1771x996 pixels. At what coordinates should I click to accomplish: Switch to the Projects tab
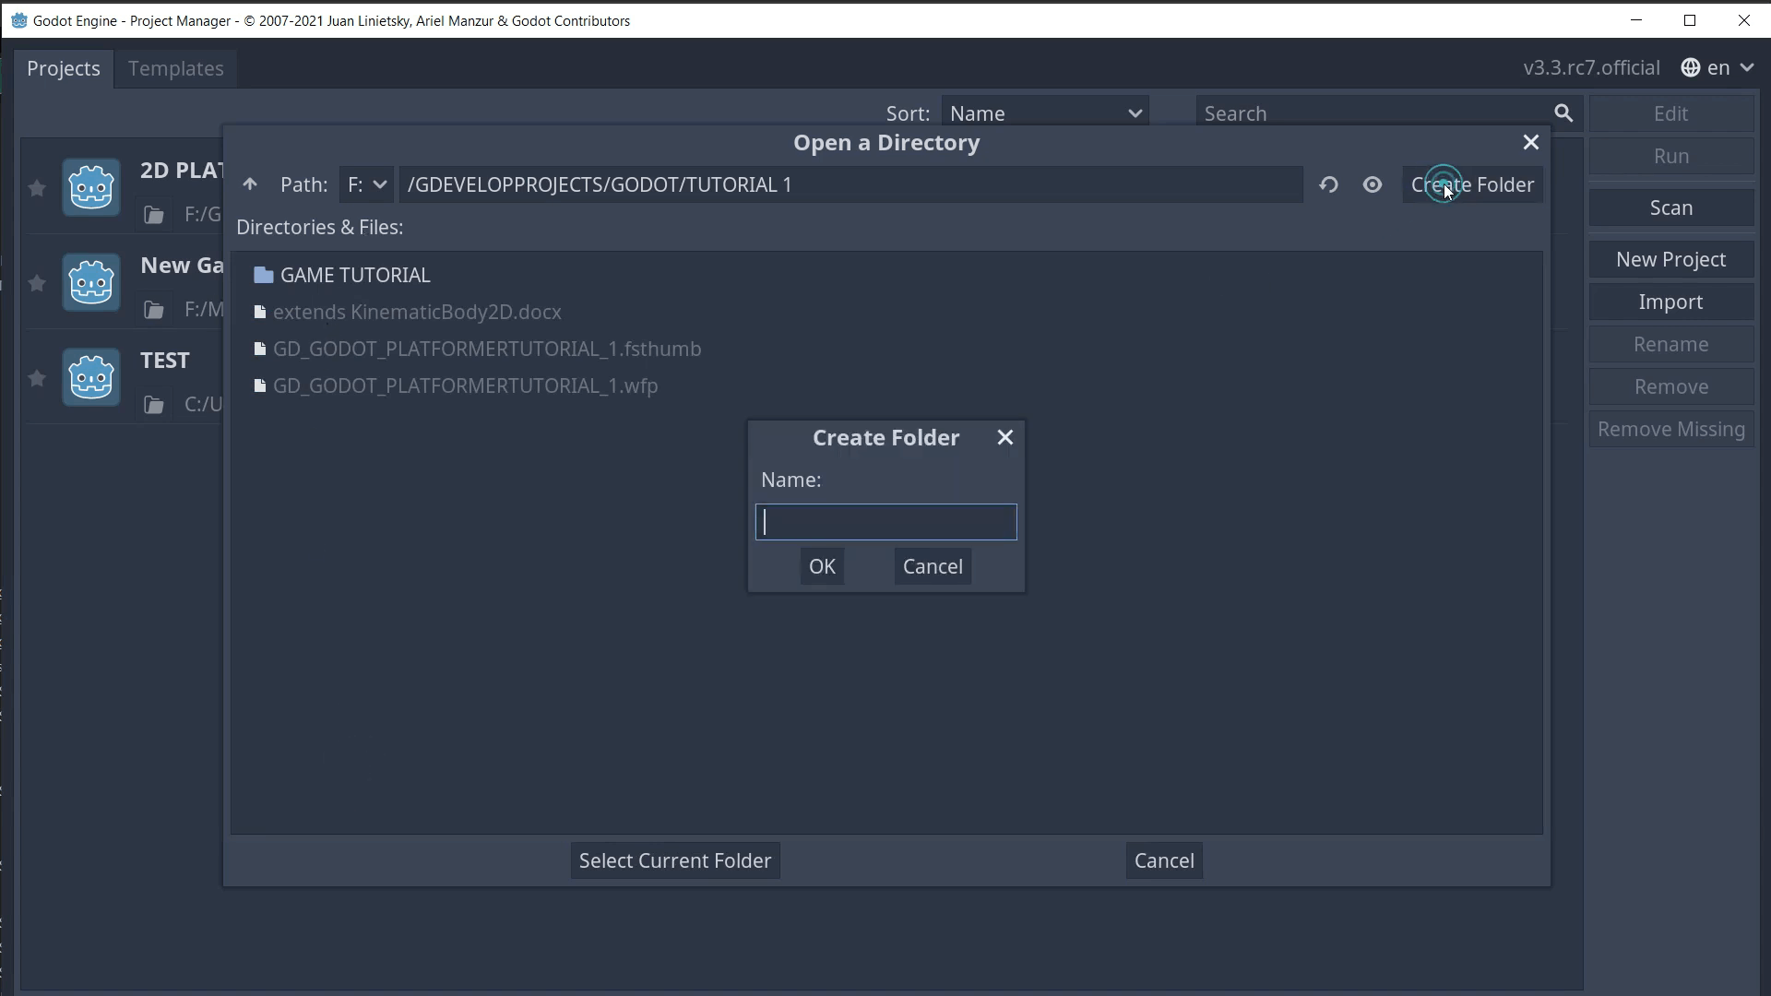(64, 68)
